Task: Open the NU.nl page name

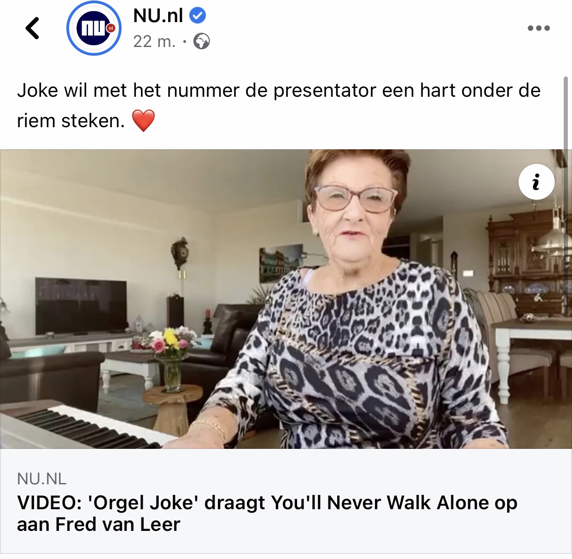Action: tap(158, 16)
